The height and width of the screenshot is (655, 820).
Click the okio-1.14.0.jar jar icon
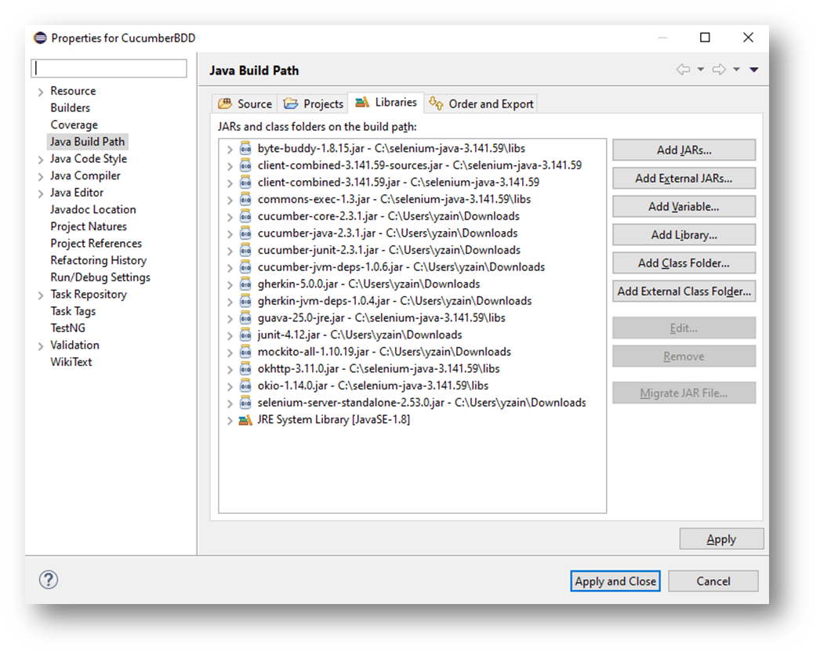[x=245, y=385]
